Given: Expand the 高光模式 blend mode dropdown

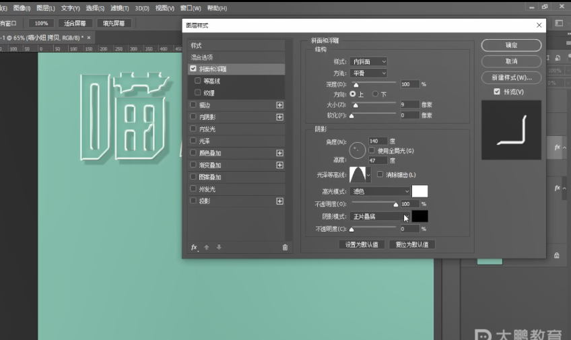Looking at the screenshot, I should point(380,192).
